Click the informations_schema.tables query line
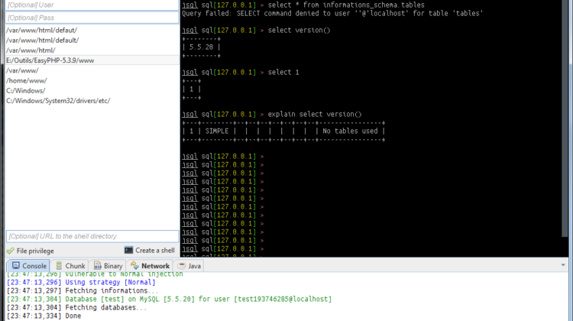 click(x=303, y=5)
